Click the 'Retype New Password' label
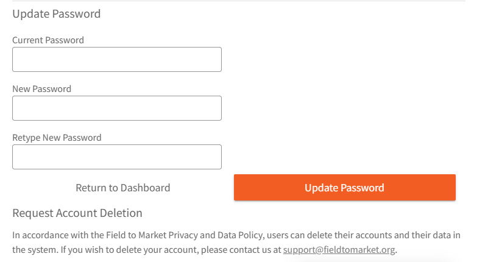 [x=57, y=138]
